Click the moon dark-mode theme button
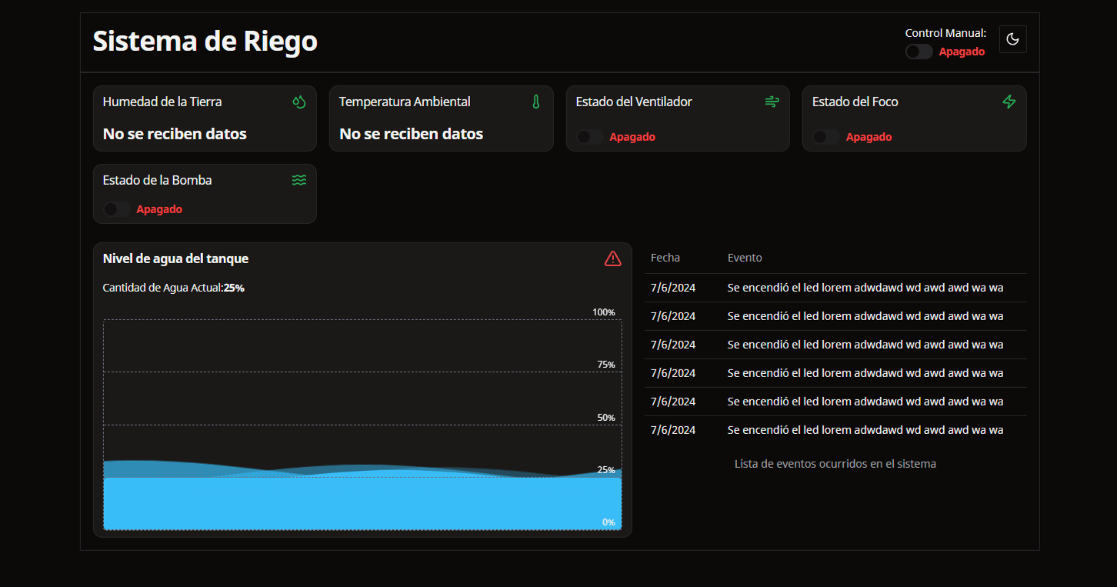 pyautogui.click(x=1012, y=39)
